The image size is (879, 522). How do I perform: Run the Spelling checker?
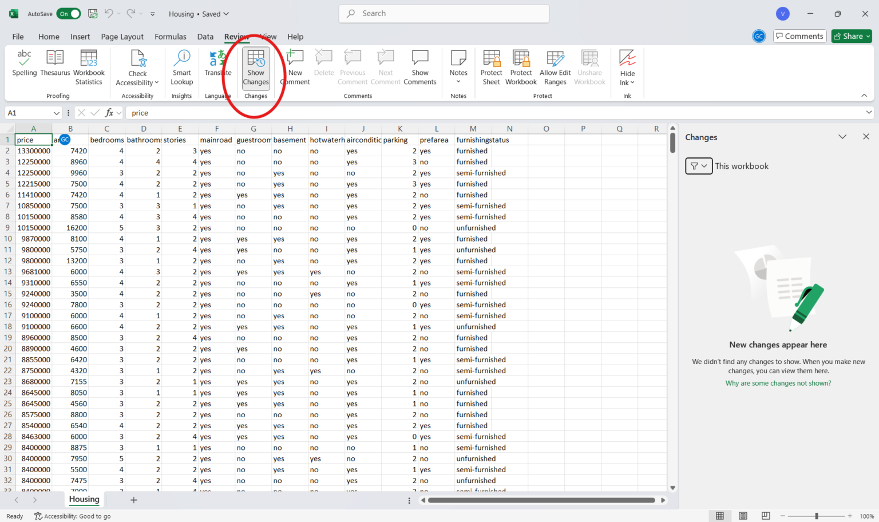point(24,65)
